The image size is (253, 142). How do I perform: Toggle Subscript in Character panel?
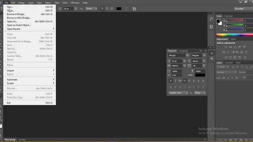[x=194, y=81]
